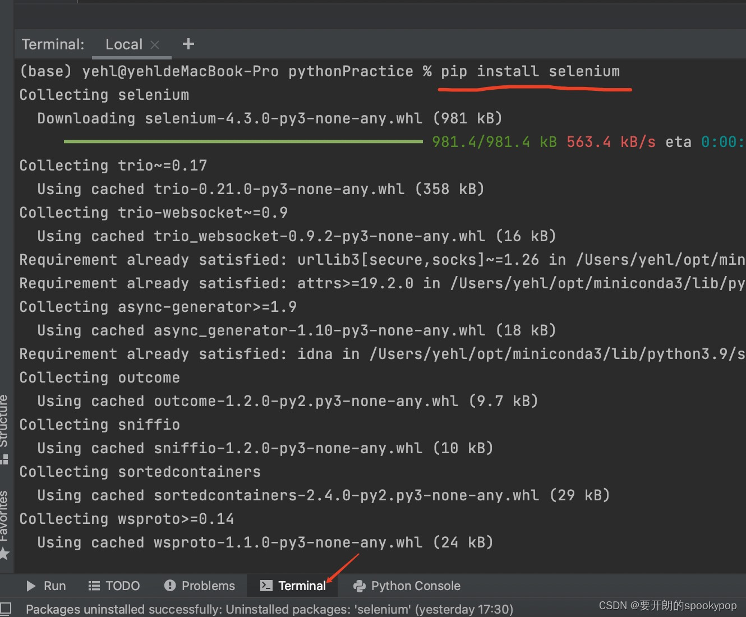Viewport: 746px width, 617px height.
Task: Click the 'Requirement already satisfied: idna' line
Action: point(383,354)
